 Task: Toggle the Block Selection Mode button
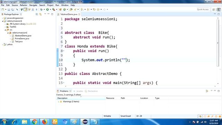pos(33,9)
